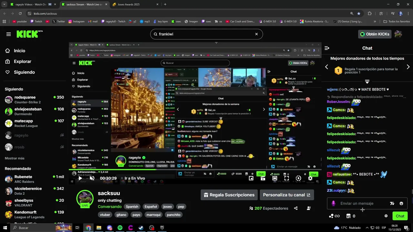Click Personaliza tu canal link

tap(287, 195)
